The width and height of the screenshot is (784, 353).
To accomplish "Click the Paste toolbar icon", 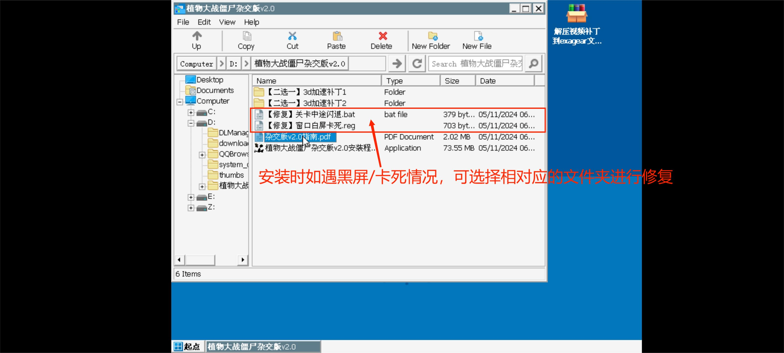I will pos(338,40).
